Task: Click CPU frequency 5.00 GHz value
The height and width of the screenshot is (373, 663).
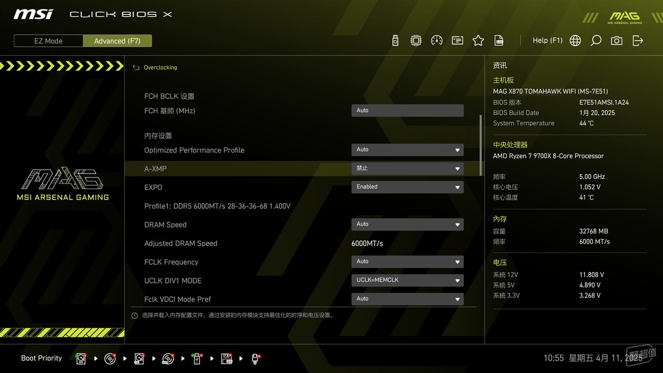Action: [x=592, y=177]
